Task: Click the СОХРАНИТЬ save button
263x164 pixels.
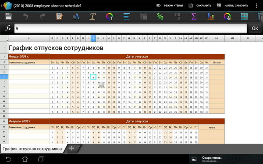Action: click(199, 6)
